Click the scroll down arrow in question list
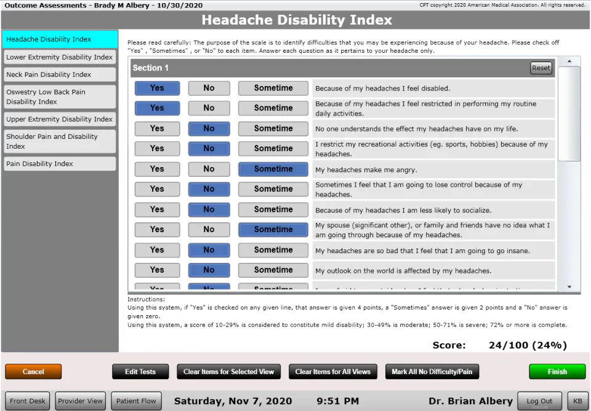The width and height of the screenshot is (591, 411). pyautogui.click(x=569, y=287)
